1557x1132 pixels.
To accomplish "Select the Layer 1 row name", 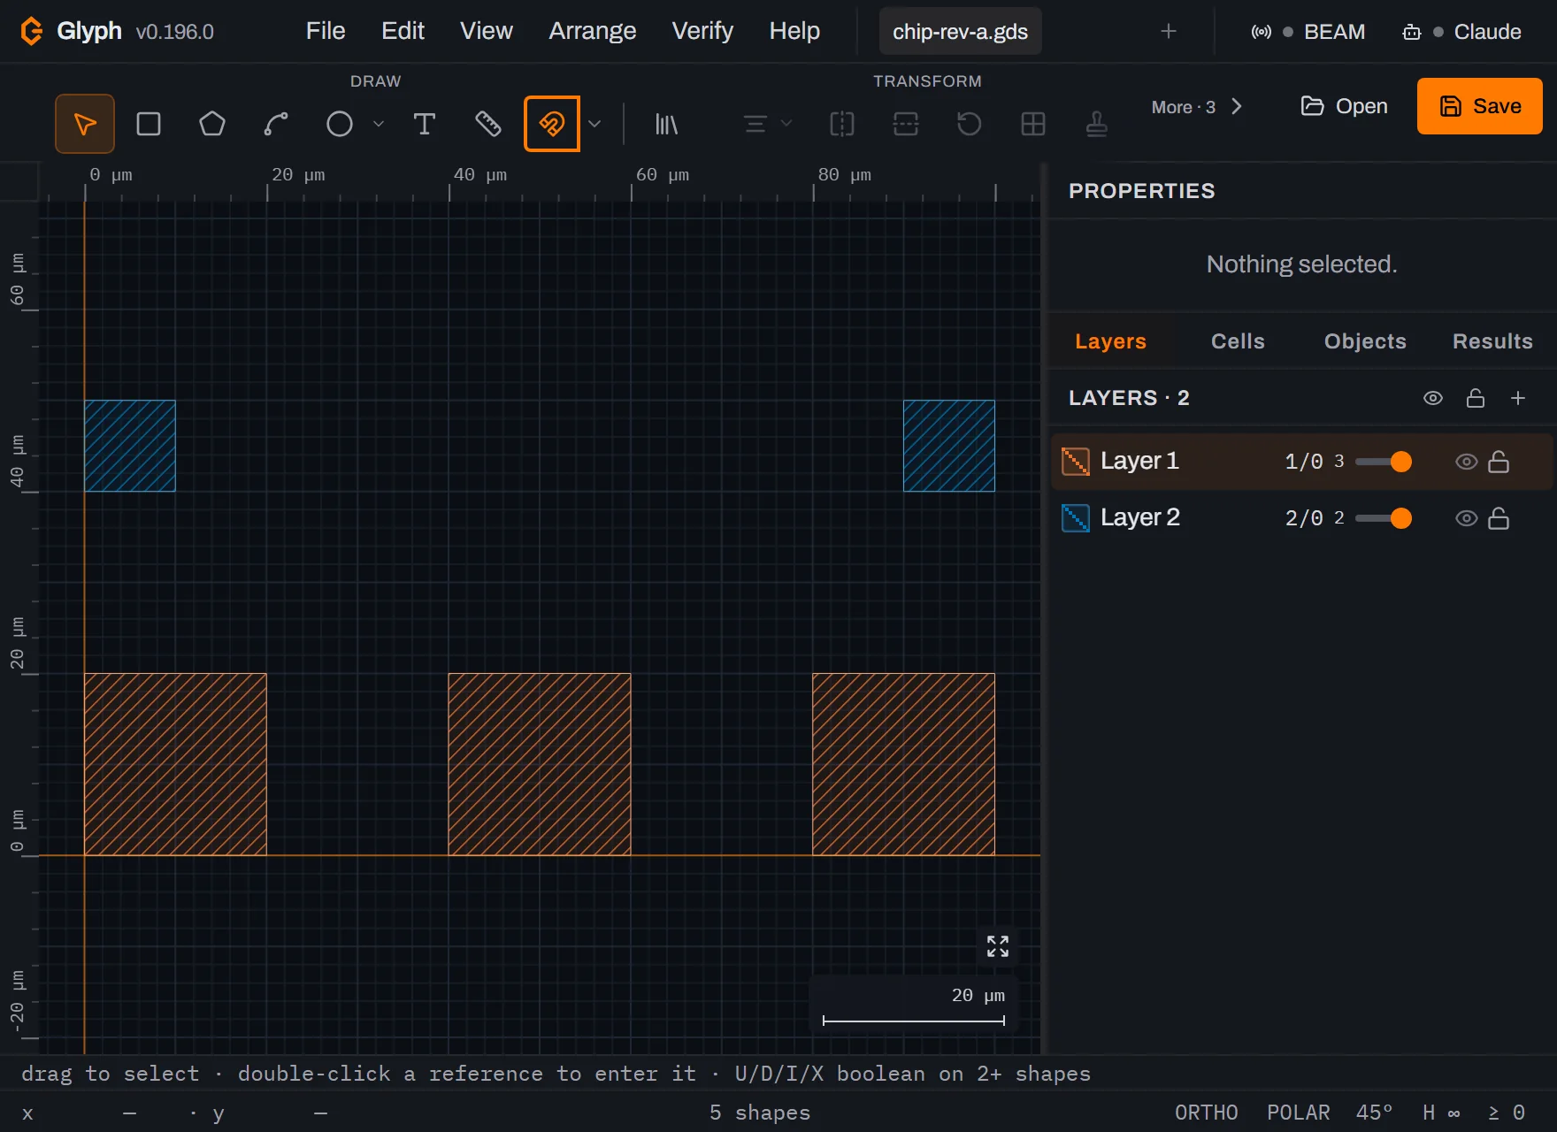I will [1139, 461].
